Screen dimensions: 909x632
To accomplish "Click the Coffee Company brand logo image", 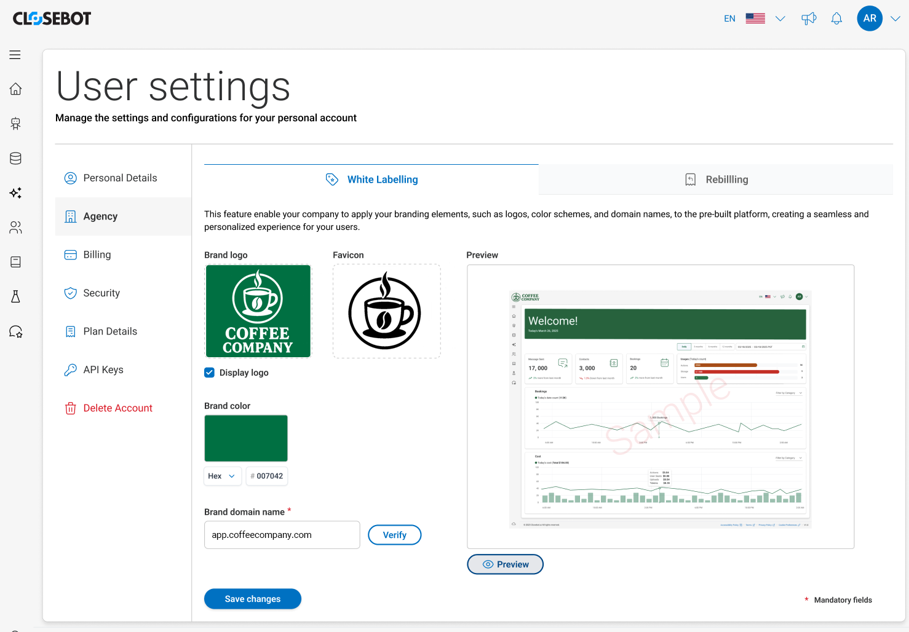I will point(258,311).
